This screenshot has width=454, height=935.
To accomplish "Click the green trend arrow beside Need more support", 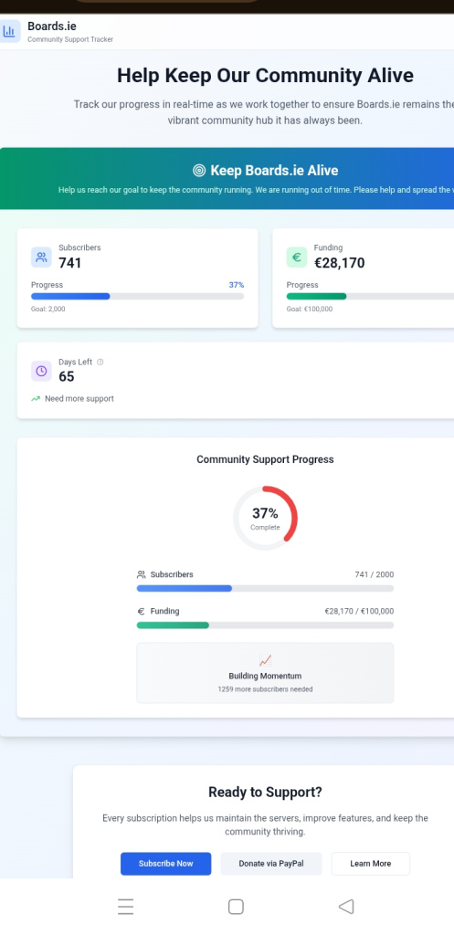I will [36, 399].
